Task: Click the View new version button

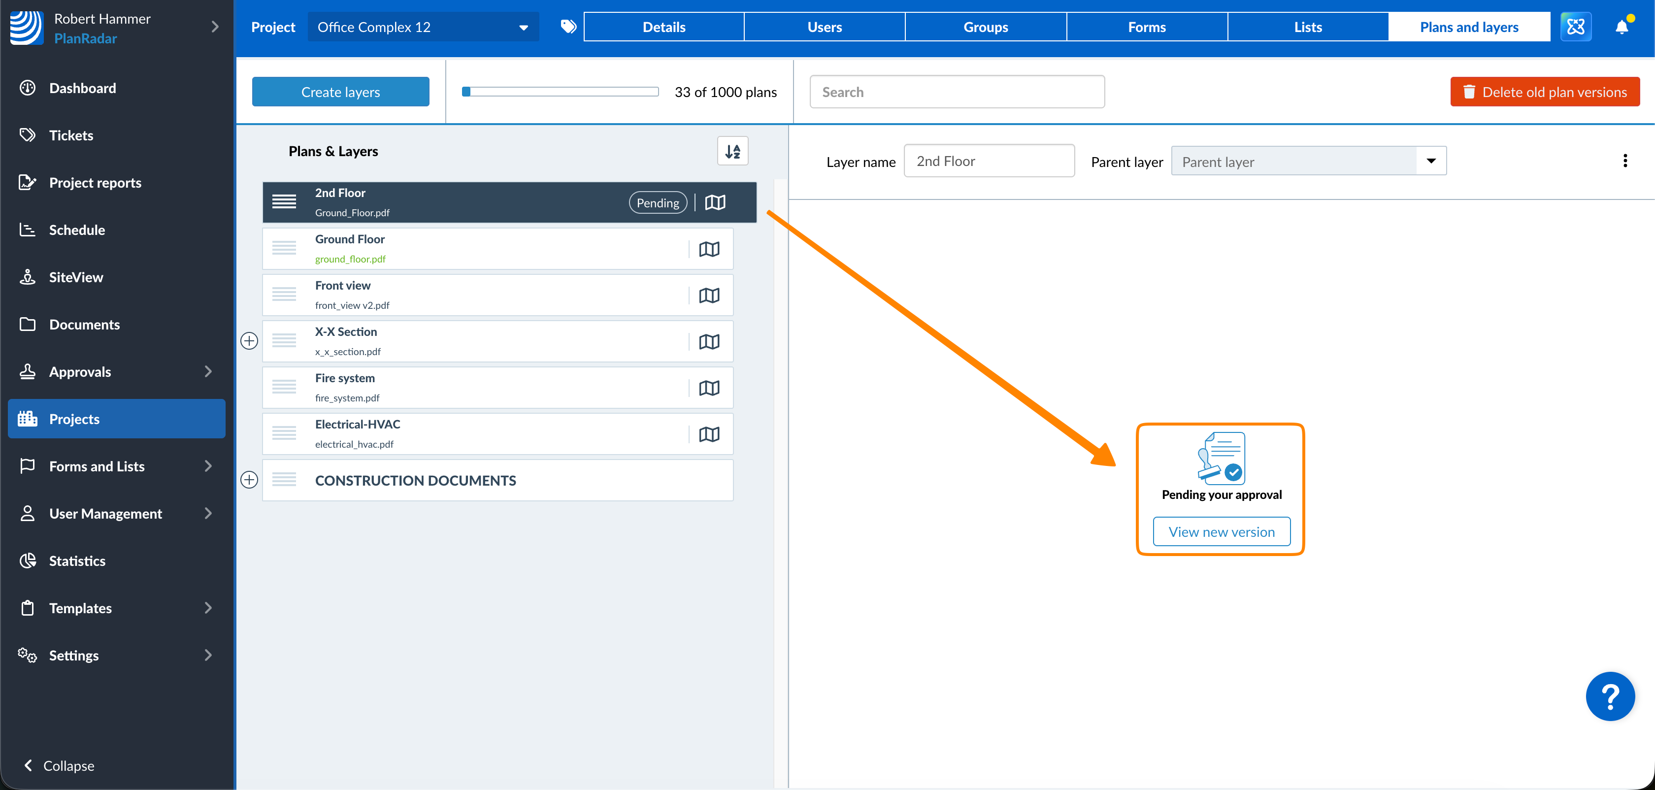Action: [1221, 532]
